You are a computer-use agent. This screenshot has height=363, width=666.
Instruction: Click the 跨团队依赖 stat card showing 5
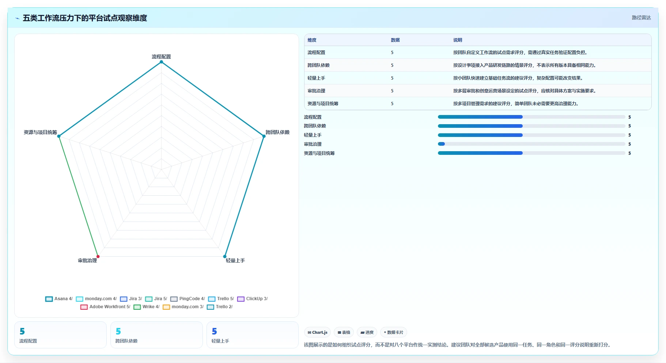pyautogui.click(x=156, y=335)
